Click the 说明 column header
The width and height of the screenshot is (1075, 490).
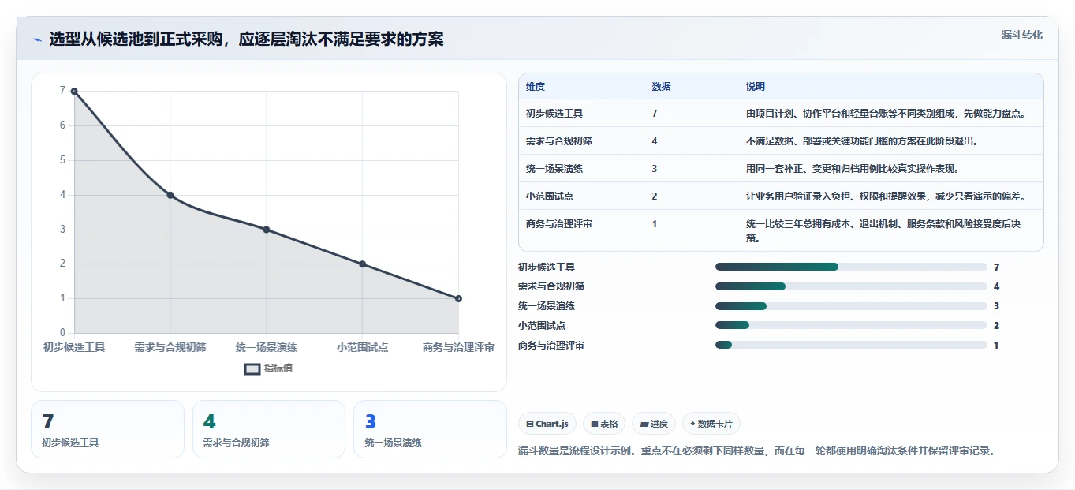(756, 87)
